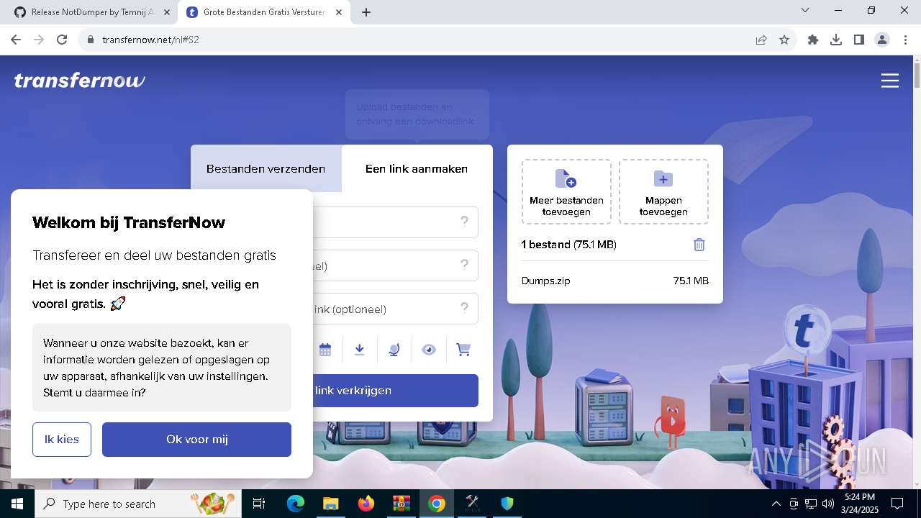Toggle the eye preview option icon
Viewport: 921px width, 518px height.
(x=429, y=350)
